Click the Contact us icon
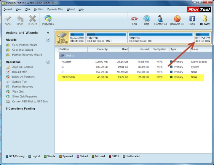The height and width of the screenshot is (165, 214). point(160,19)
